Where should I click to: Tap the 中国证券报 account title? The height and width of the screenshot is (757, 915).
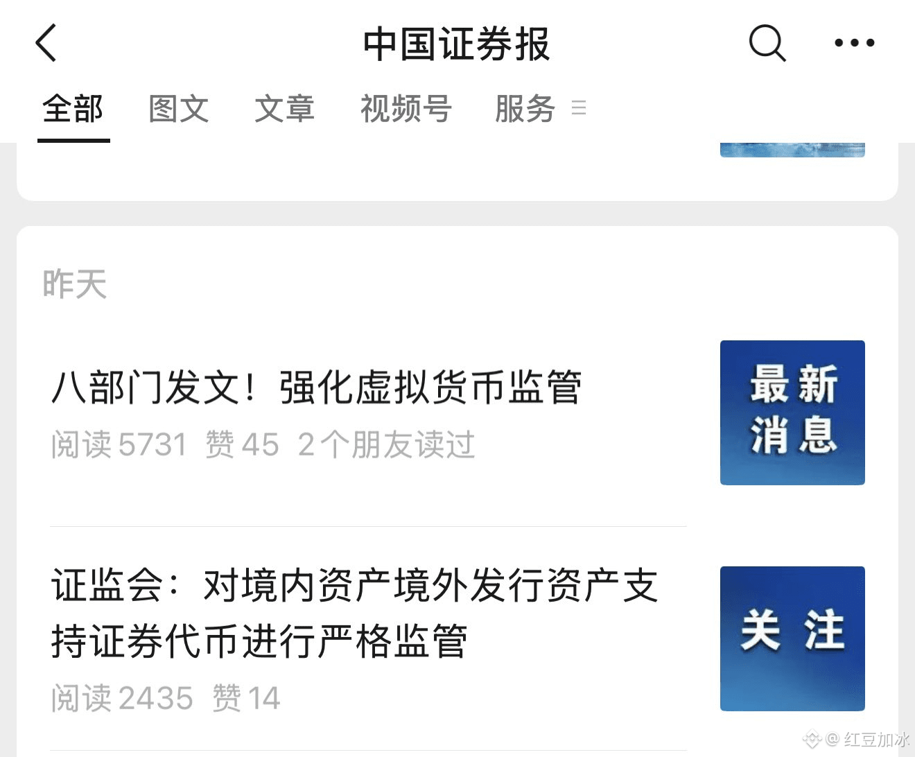click(457, 44)
